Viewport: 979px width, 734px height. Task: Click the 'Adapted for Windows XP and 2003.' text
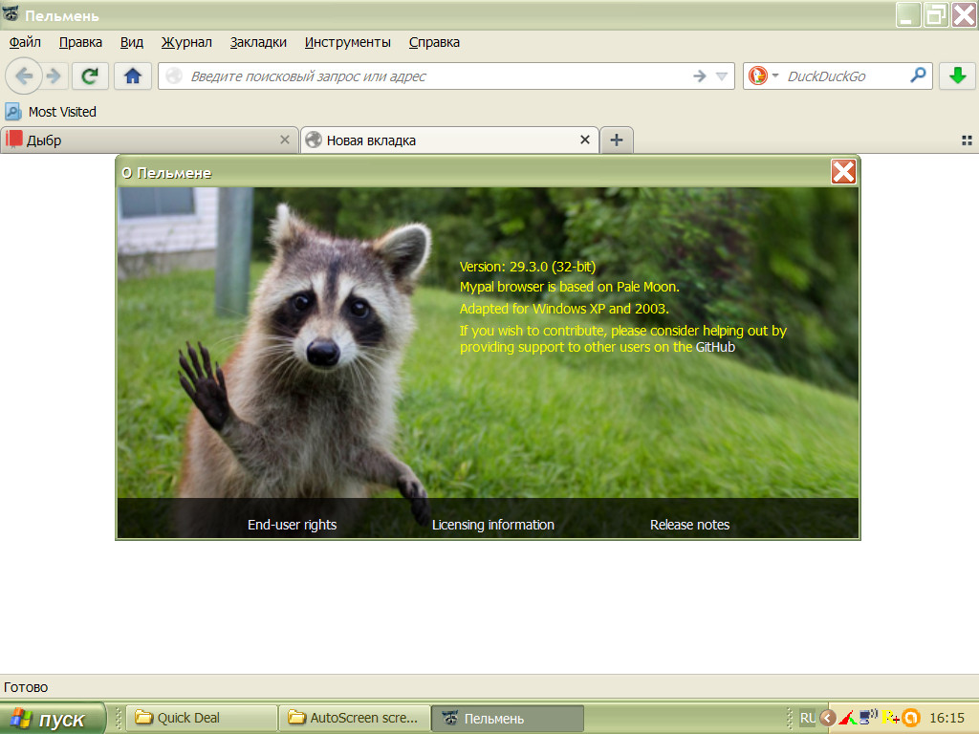[564, 309]
